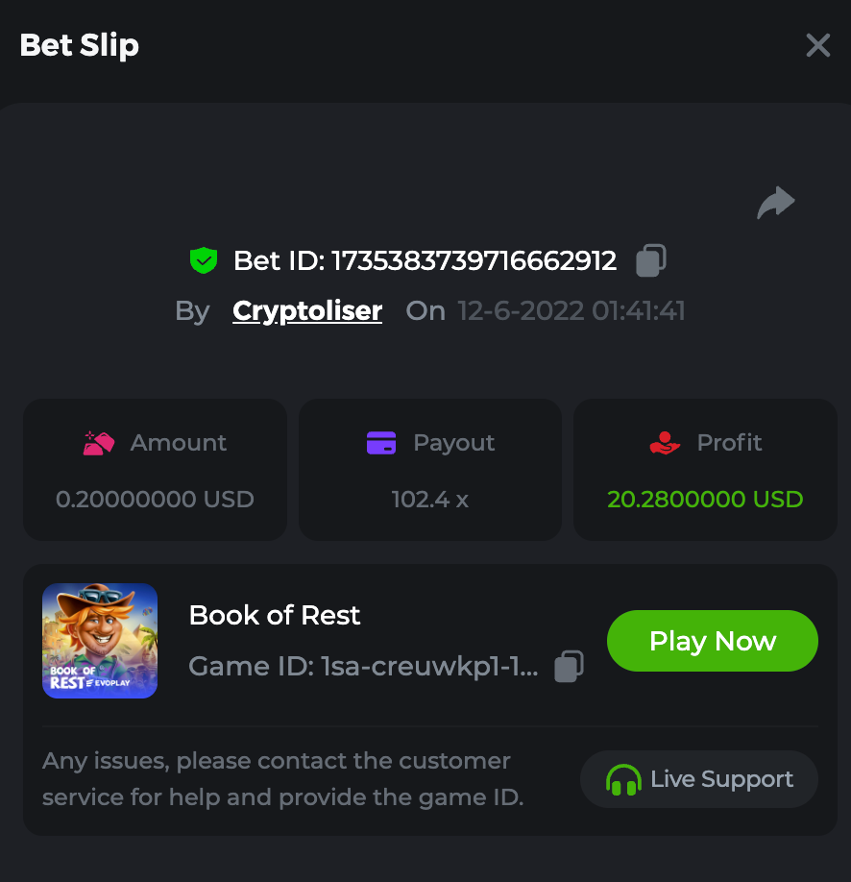Open the Book of Rest game thumbnail

(100, 641)
